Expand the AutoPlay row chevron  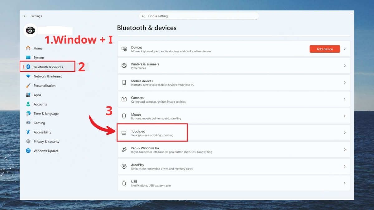point(345,166)
